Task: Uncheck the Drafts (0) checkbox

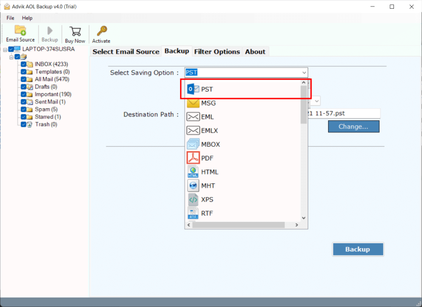Action: [24, 87]
